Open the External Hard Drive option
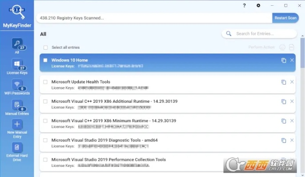Screen dimensions: 305x177 tap(17, 148)
